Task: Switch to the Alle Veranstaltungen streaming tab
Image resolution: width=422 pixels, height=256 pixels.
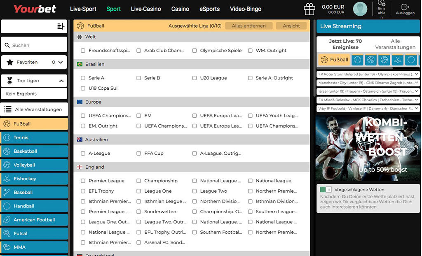Action: click(x=395, y=44)
